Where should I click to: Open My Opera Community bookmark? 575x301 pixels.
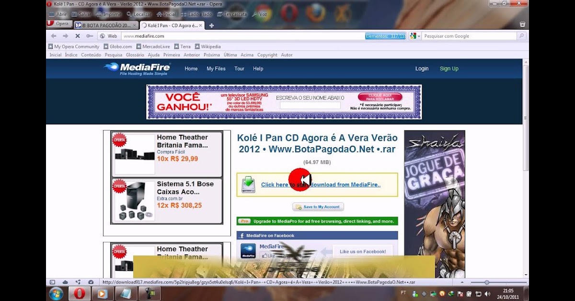74,47
